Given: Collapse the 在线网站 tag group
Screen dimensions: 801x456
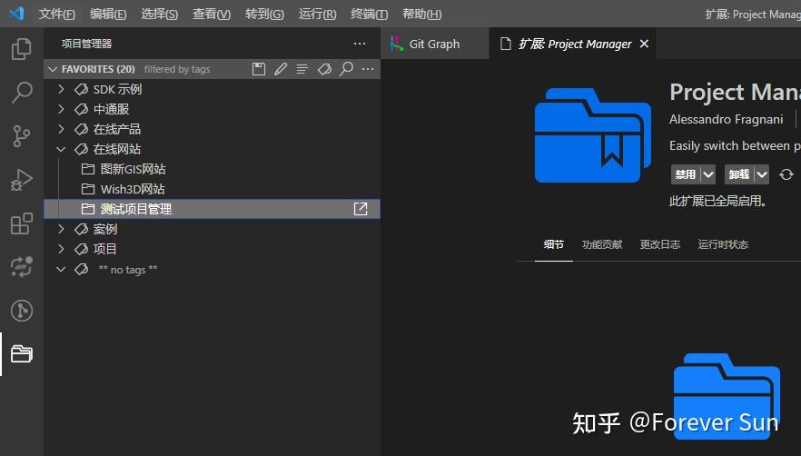Looking at the screenshot, I should (x=61, y=149).
